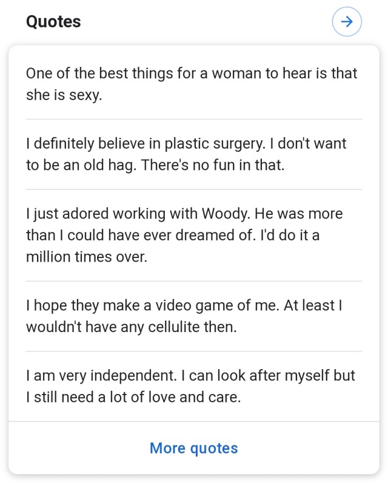Select the video game cellulite quote
Image resolution: width=388 pixels, height=485 pixels.
coord(184,317)
